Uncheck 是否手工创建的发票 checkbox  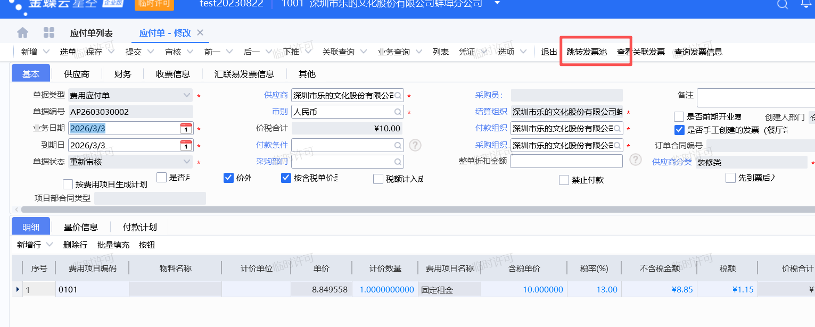pyautogui.click(x=679, y=130)
